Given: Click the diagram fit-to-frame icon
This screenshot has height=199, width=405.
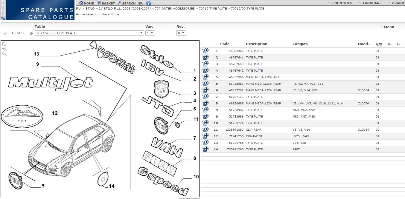Looking at the screenshot, I should coord(4,44).
